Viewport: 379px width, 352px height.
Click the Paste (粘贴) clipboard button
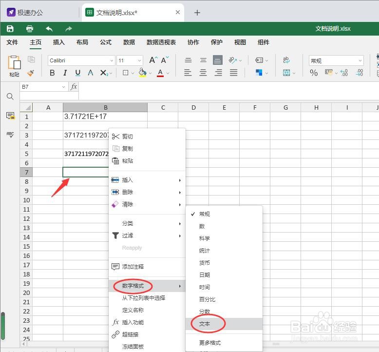click(14, 66)
